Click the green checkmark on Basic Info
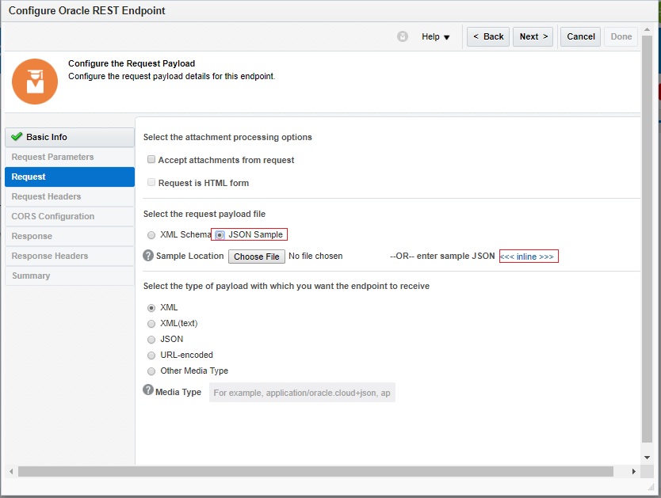 click(17, 136)
